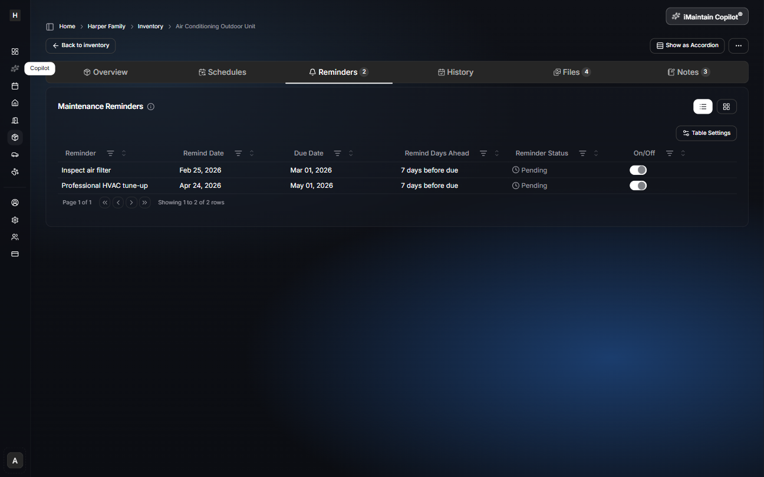Open the Reminder Status column filter

[582, 153]
